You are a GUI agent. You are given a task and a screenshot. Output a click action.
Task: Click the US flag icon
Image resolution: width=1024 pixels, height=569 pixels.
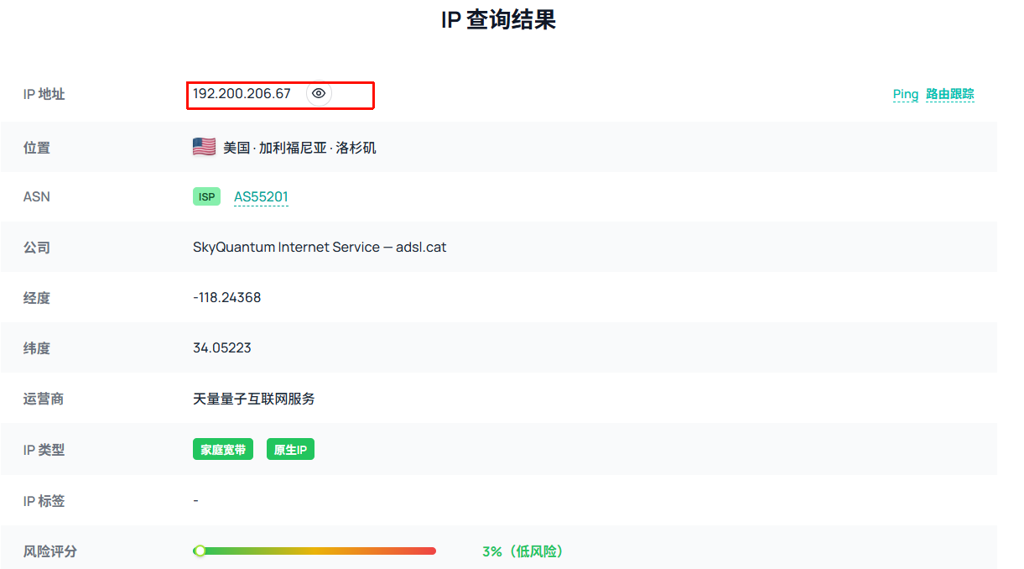click(x=204, y=147)
